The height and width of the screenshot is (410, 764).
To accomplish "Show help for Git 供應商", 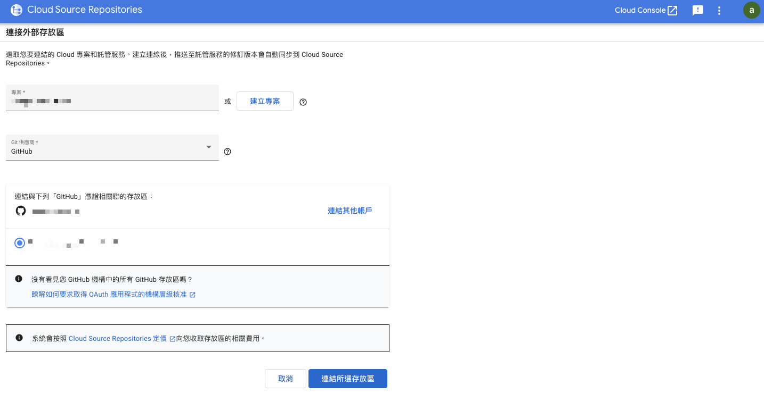I will pos(227,152).
